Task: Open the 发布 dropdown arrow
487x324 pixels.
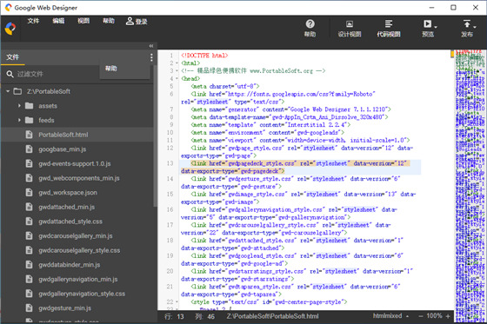Action: tap(475, 27)
